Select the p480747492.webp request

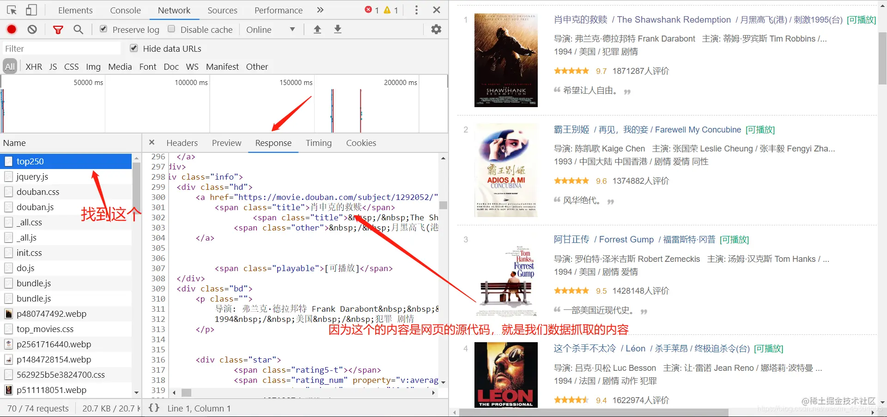click(x=66, y=314)
